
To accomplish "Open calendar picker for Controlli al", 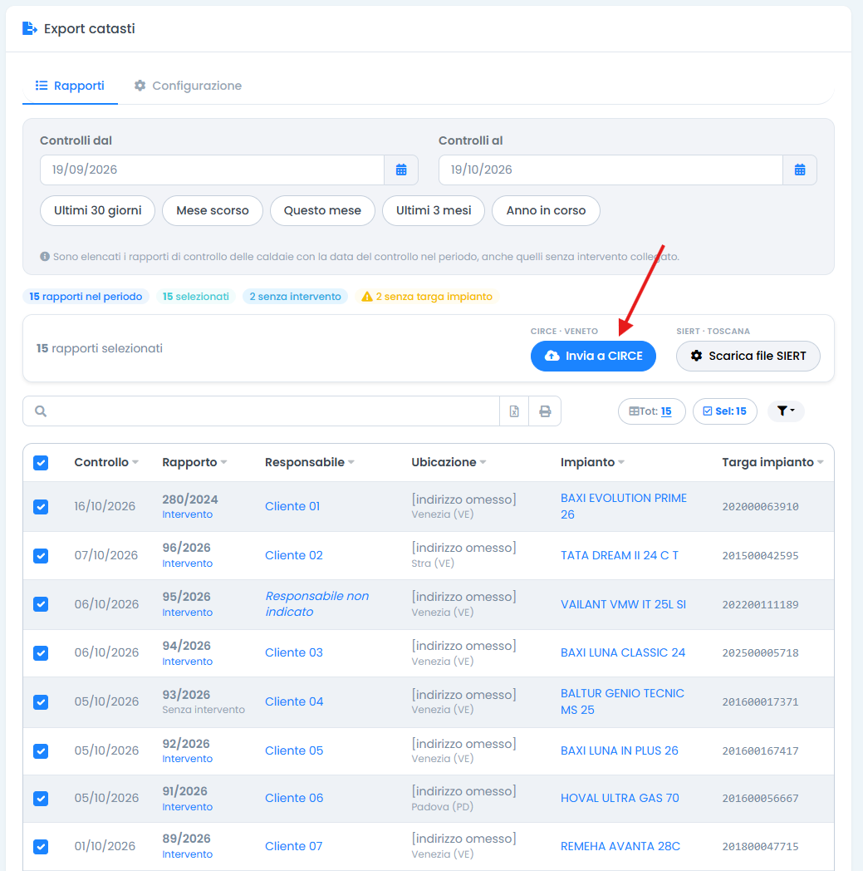I will click(800, 170).
